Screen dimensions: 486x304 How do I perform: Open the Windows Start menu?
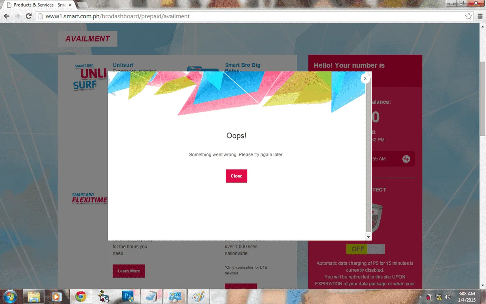click(9, 296)
